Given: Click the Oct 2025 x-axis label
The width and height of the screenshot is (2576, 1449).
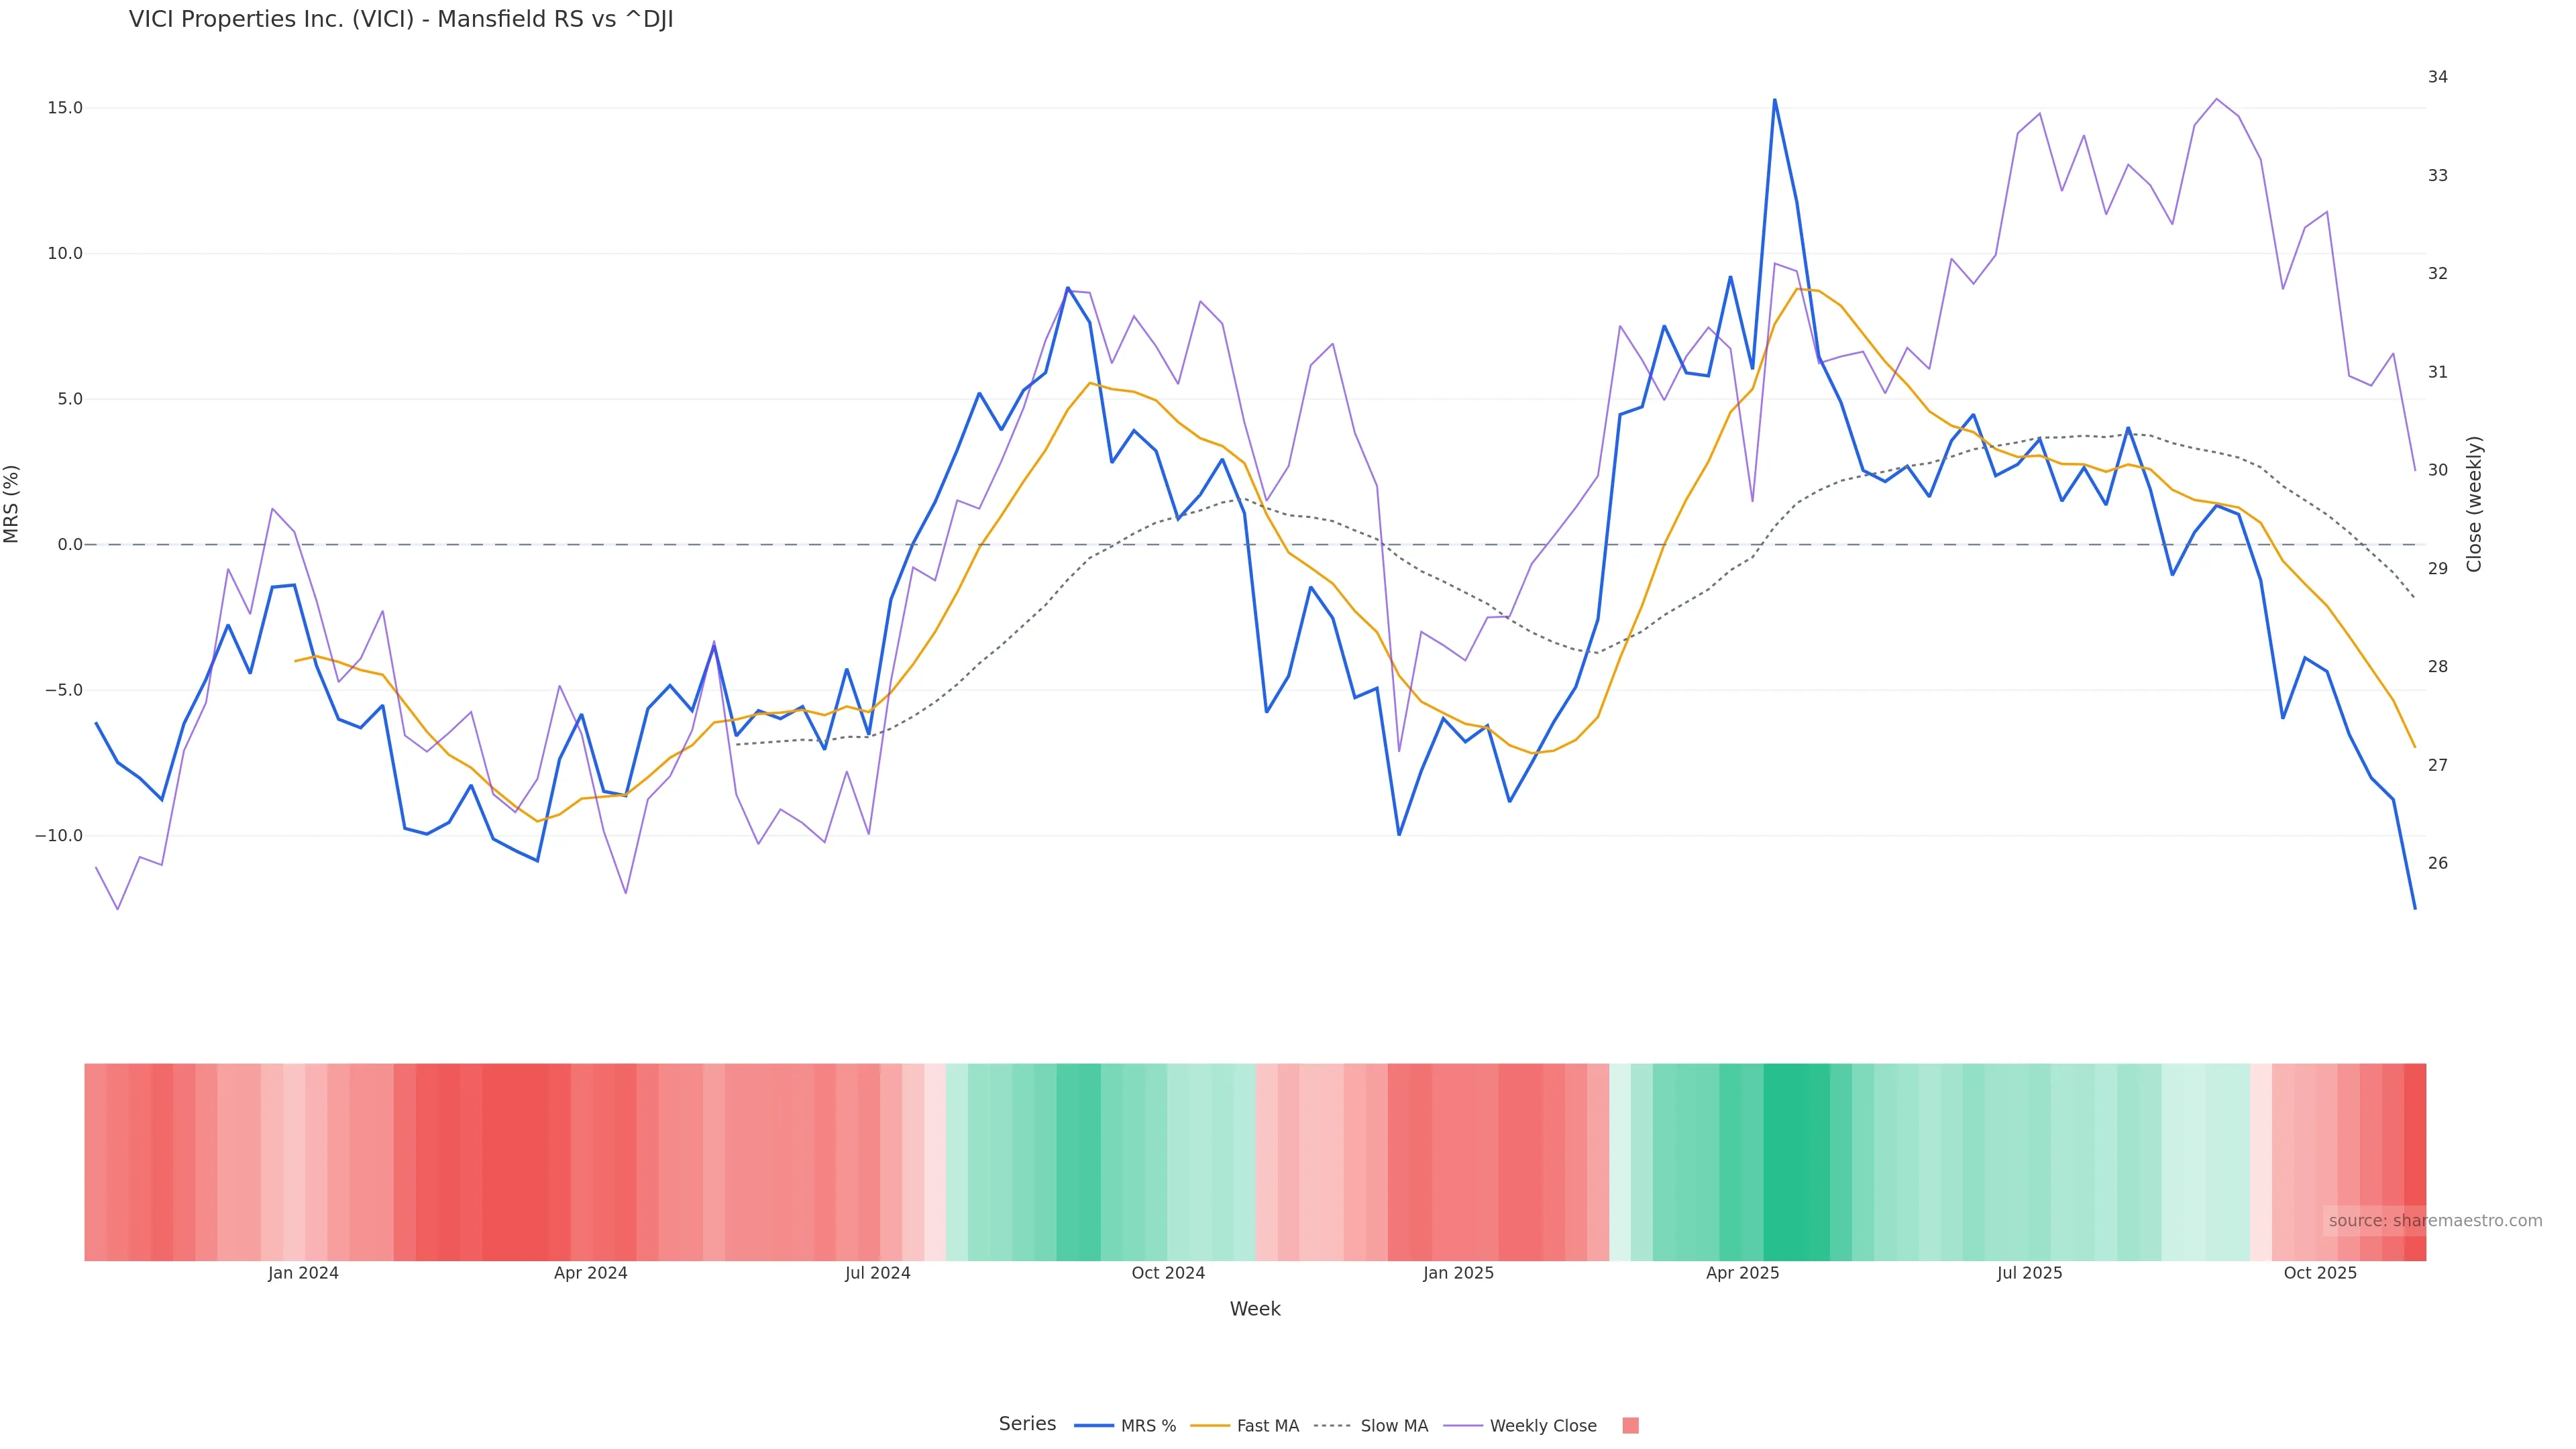Looking at the screenshot, I should [2320, 1273].
